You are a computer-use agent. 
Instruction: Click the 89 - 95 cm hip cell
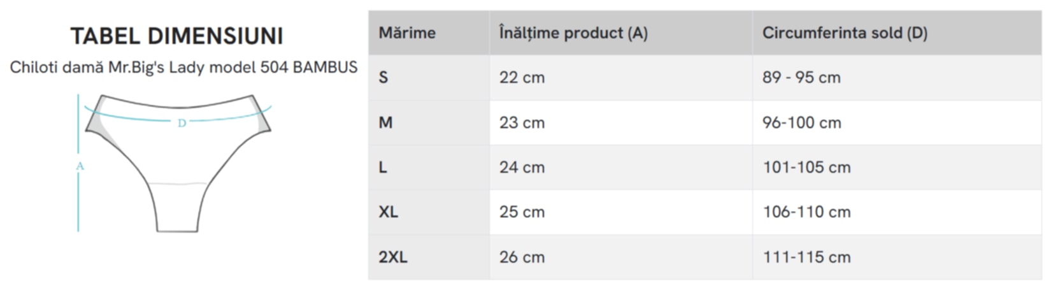click(801, 78)
